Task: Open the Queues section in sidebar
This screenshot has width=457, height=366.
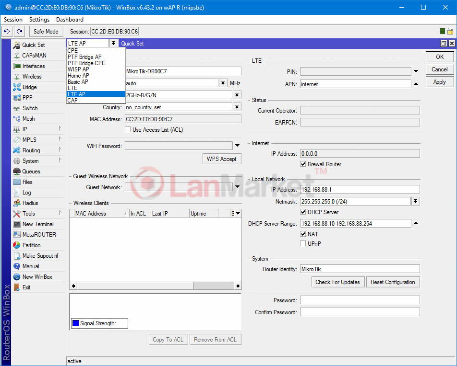Action: (31, 172)
